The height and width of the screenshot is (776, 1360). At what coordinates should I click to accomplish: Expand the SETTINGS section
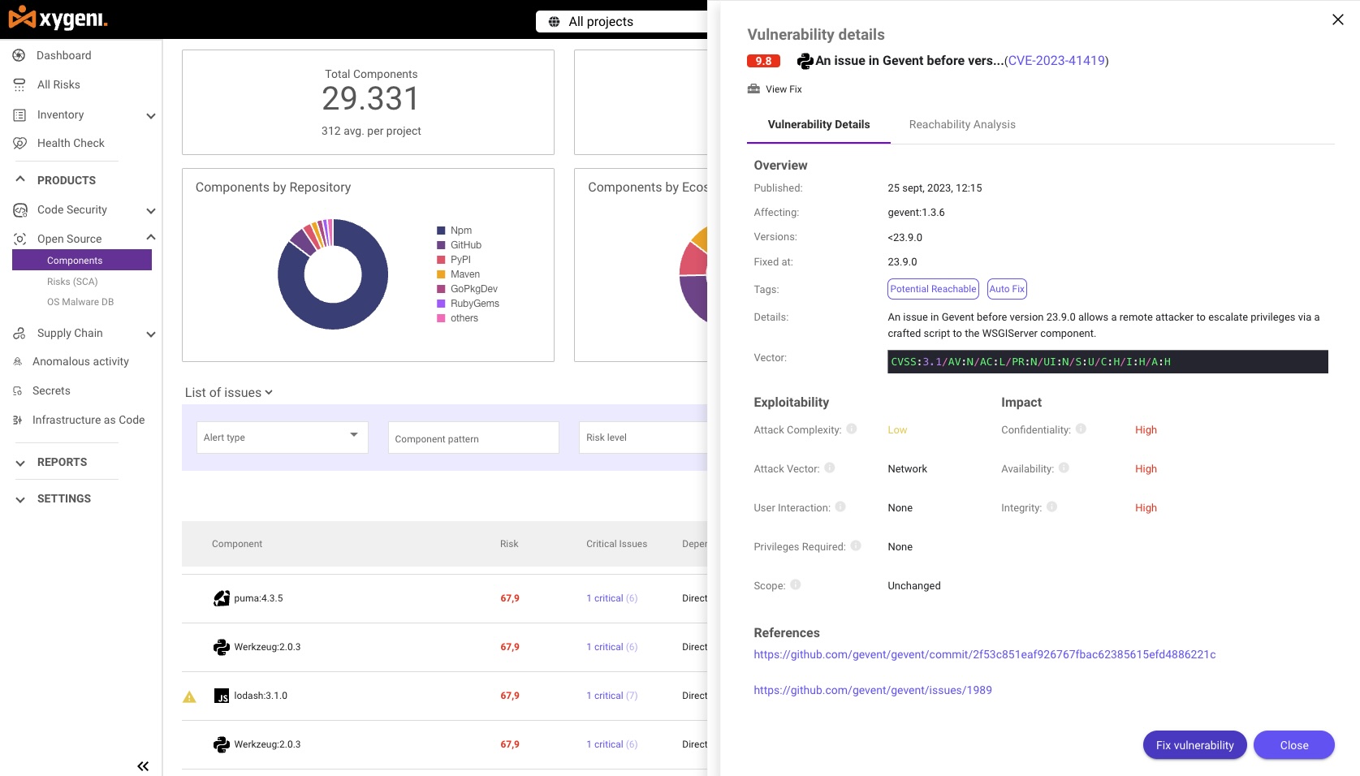pos(20,499)
